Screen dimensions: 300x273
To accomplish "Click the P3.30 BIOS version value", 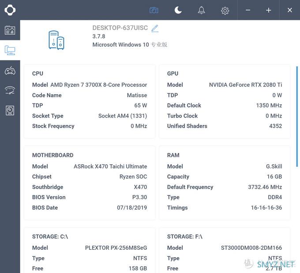I will (139, 197).
